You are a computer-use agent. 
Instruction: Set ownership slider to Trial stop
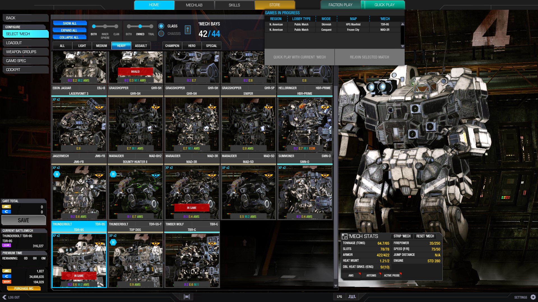(151, 27)
